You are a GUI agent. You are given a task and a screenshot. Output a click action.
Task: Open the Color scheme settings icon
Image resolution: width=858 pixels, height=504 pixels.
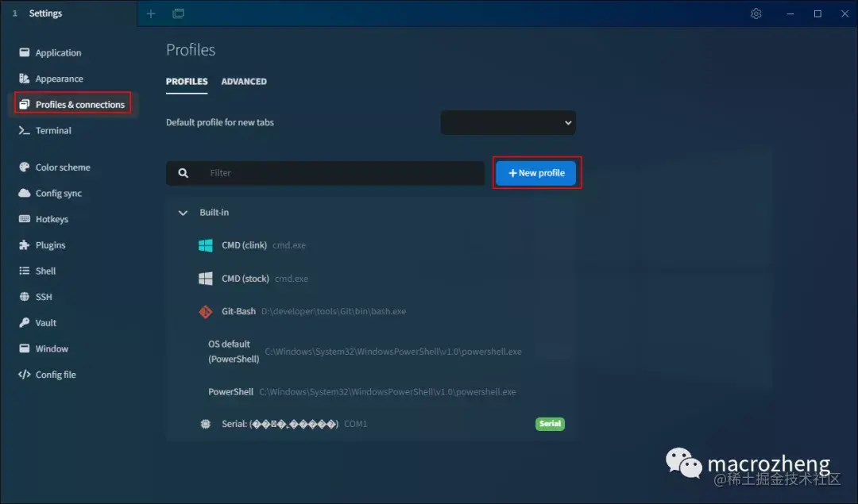coord(24,167)
